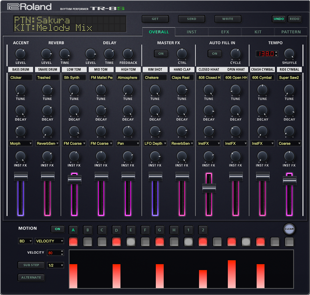Click UNDO to revert last change
Viewport: 310px width, 295px height.
pyautogui.click(x=279, y=19)
